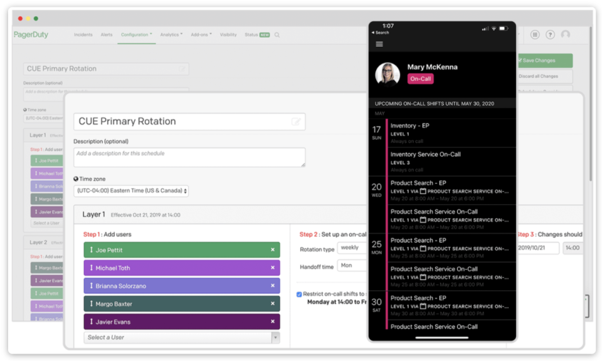Open the Configuration menu
The width and height of the screenshot is (602, 361).
pyautogui.click(x=137, y=35)
